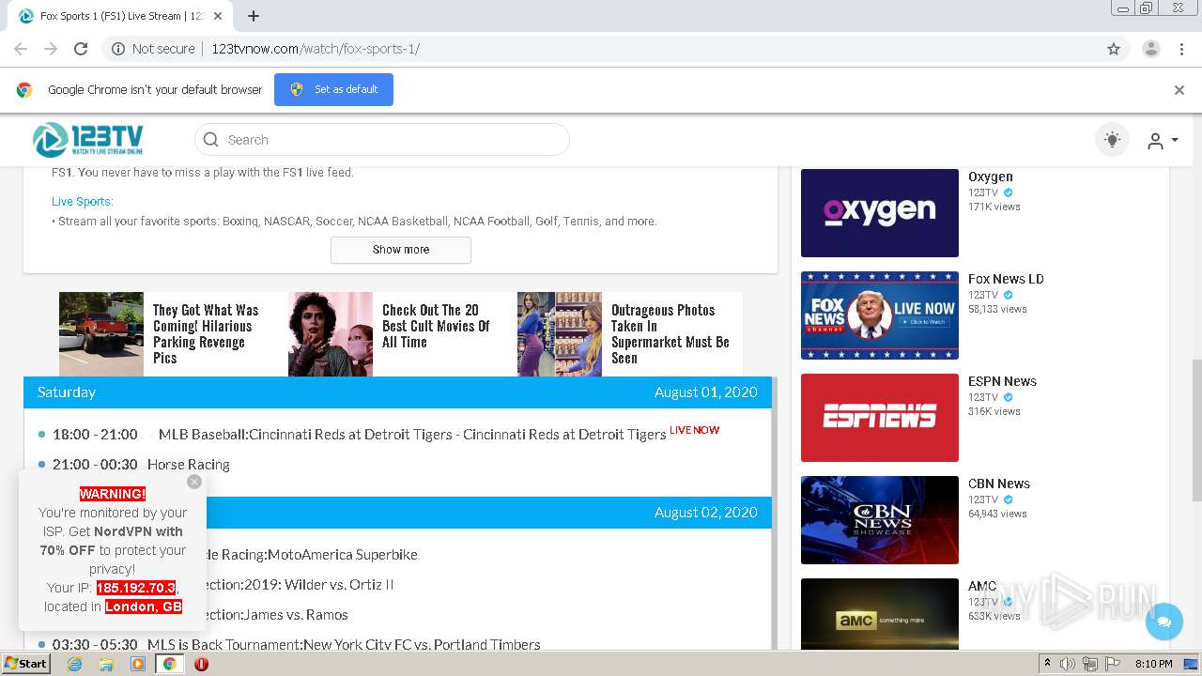Click the red stop taskbar icon

(x=201, y=664)
